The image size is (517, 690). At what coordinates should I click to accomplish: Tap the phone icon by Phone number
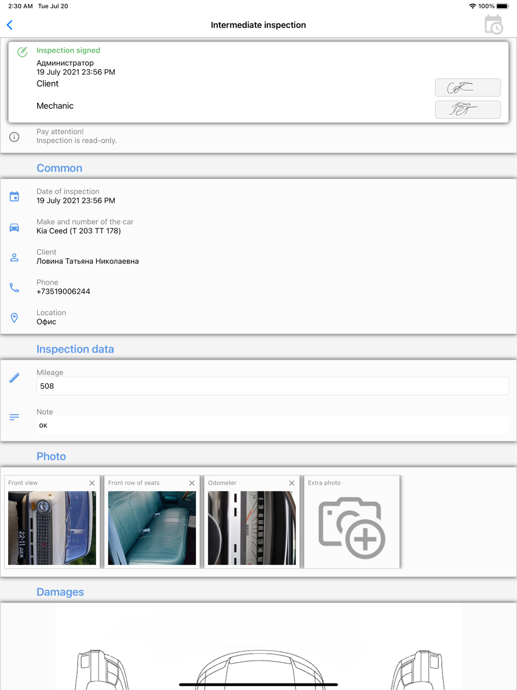pyautogui.click(x=14, y=288)
